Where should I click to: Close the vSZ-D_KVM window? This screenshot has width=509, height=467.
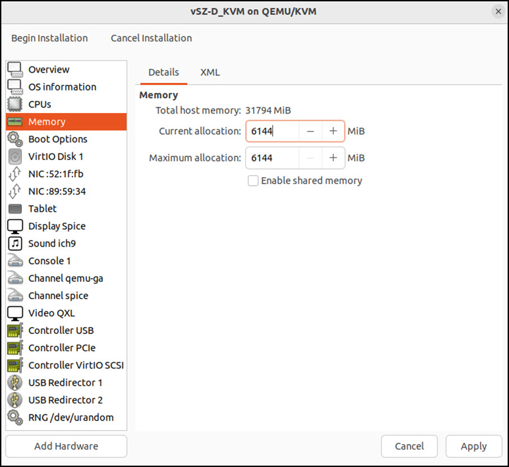tap(498, 12)
